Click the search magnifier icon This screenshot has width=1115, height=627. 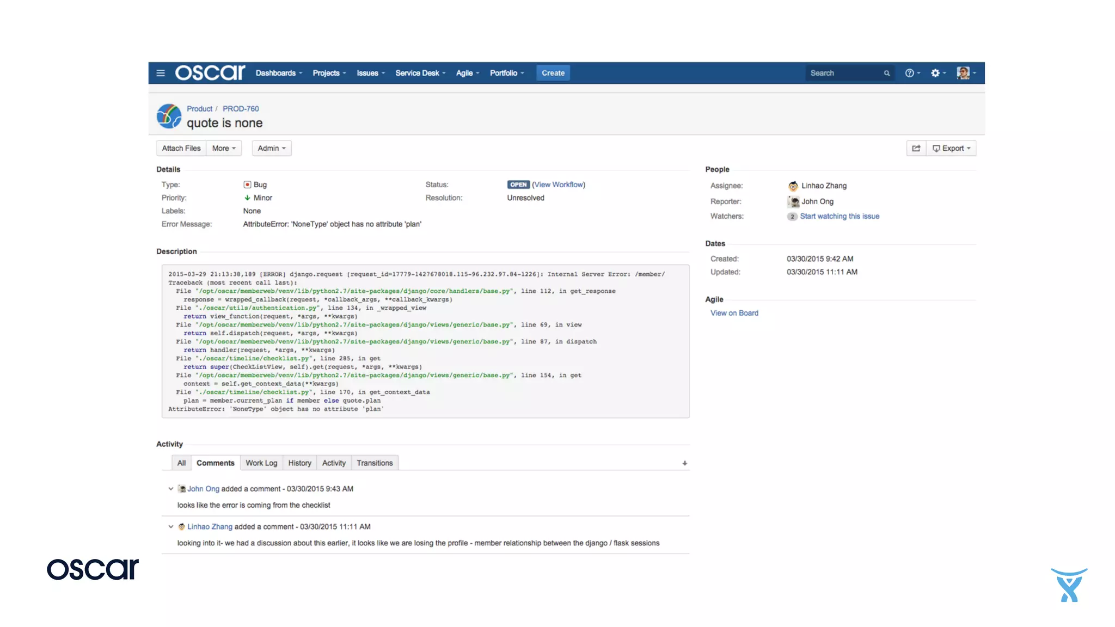click(887, 73)
